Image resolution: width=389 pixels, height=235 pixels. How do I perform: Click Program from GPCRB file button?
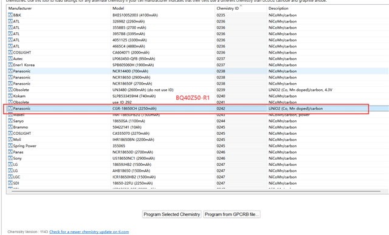pos(232,214)
